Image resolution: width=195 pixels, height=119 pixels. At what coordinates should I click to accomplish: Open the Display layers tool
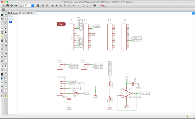pos(2,19)
